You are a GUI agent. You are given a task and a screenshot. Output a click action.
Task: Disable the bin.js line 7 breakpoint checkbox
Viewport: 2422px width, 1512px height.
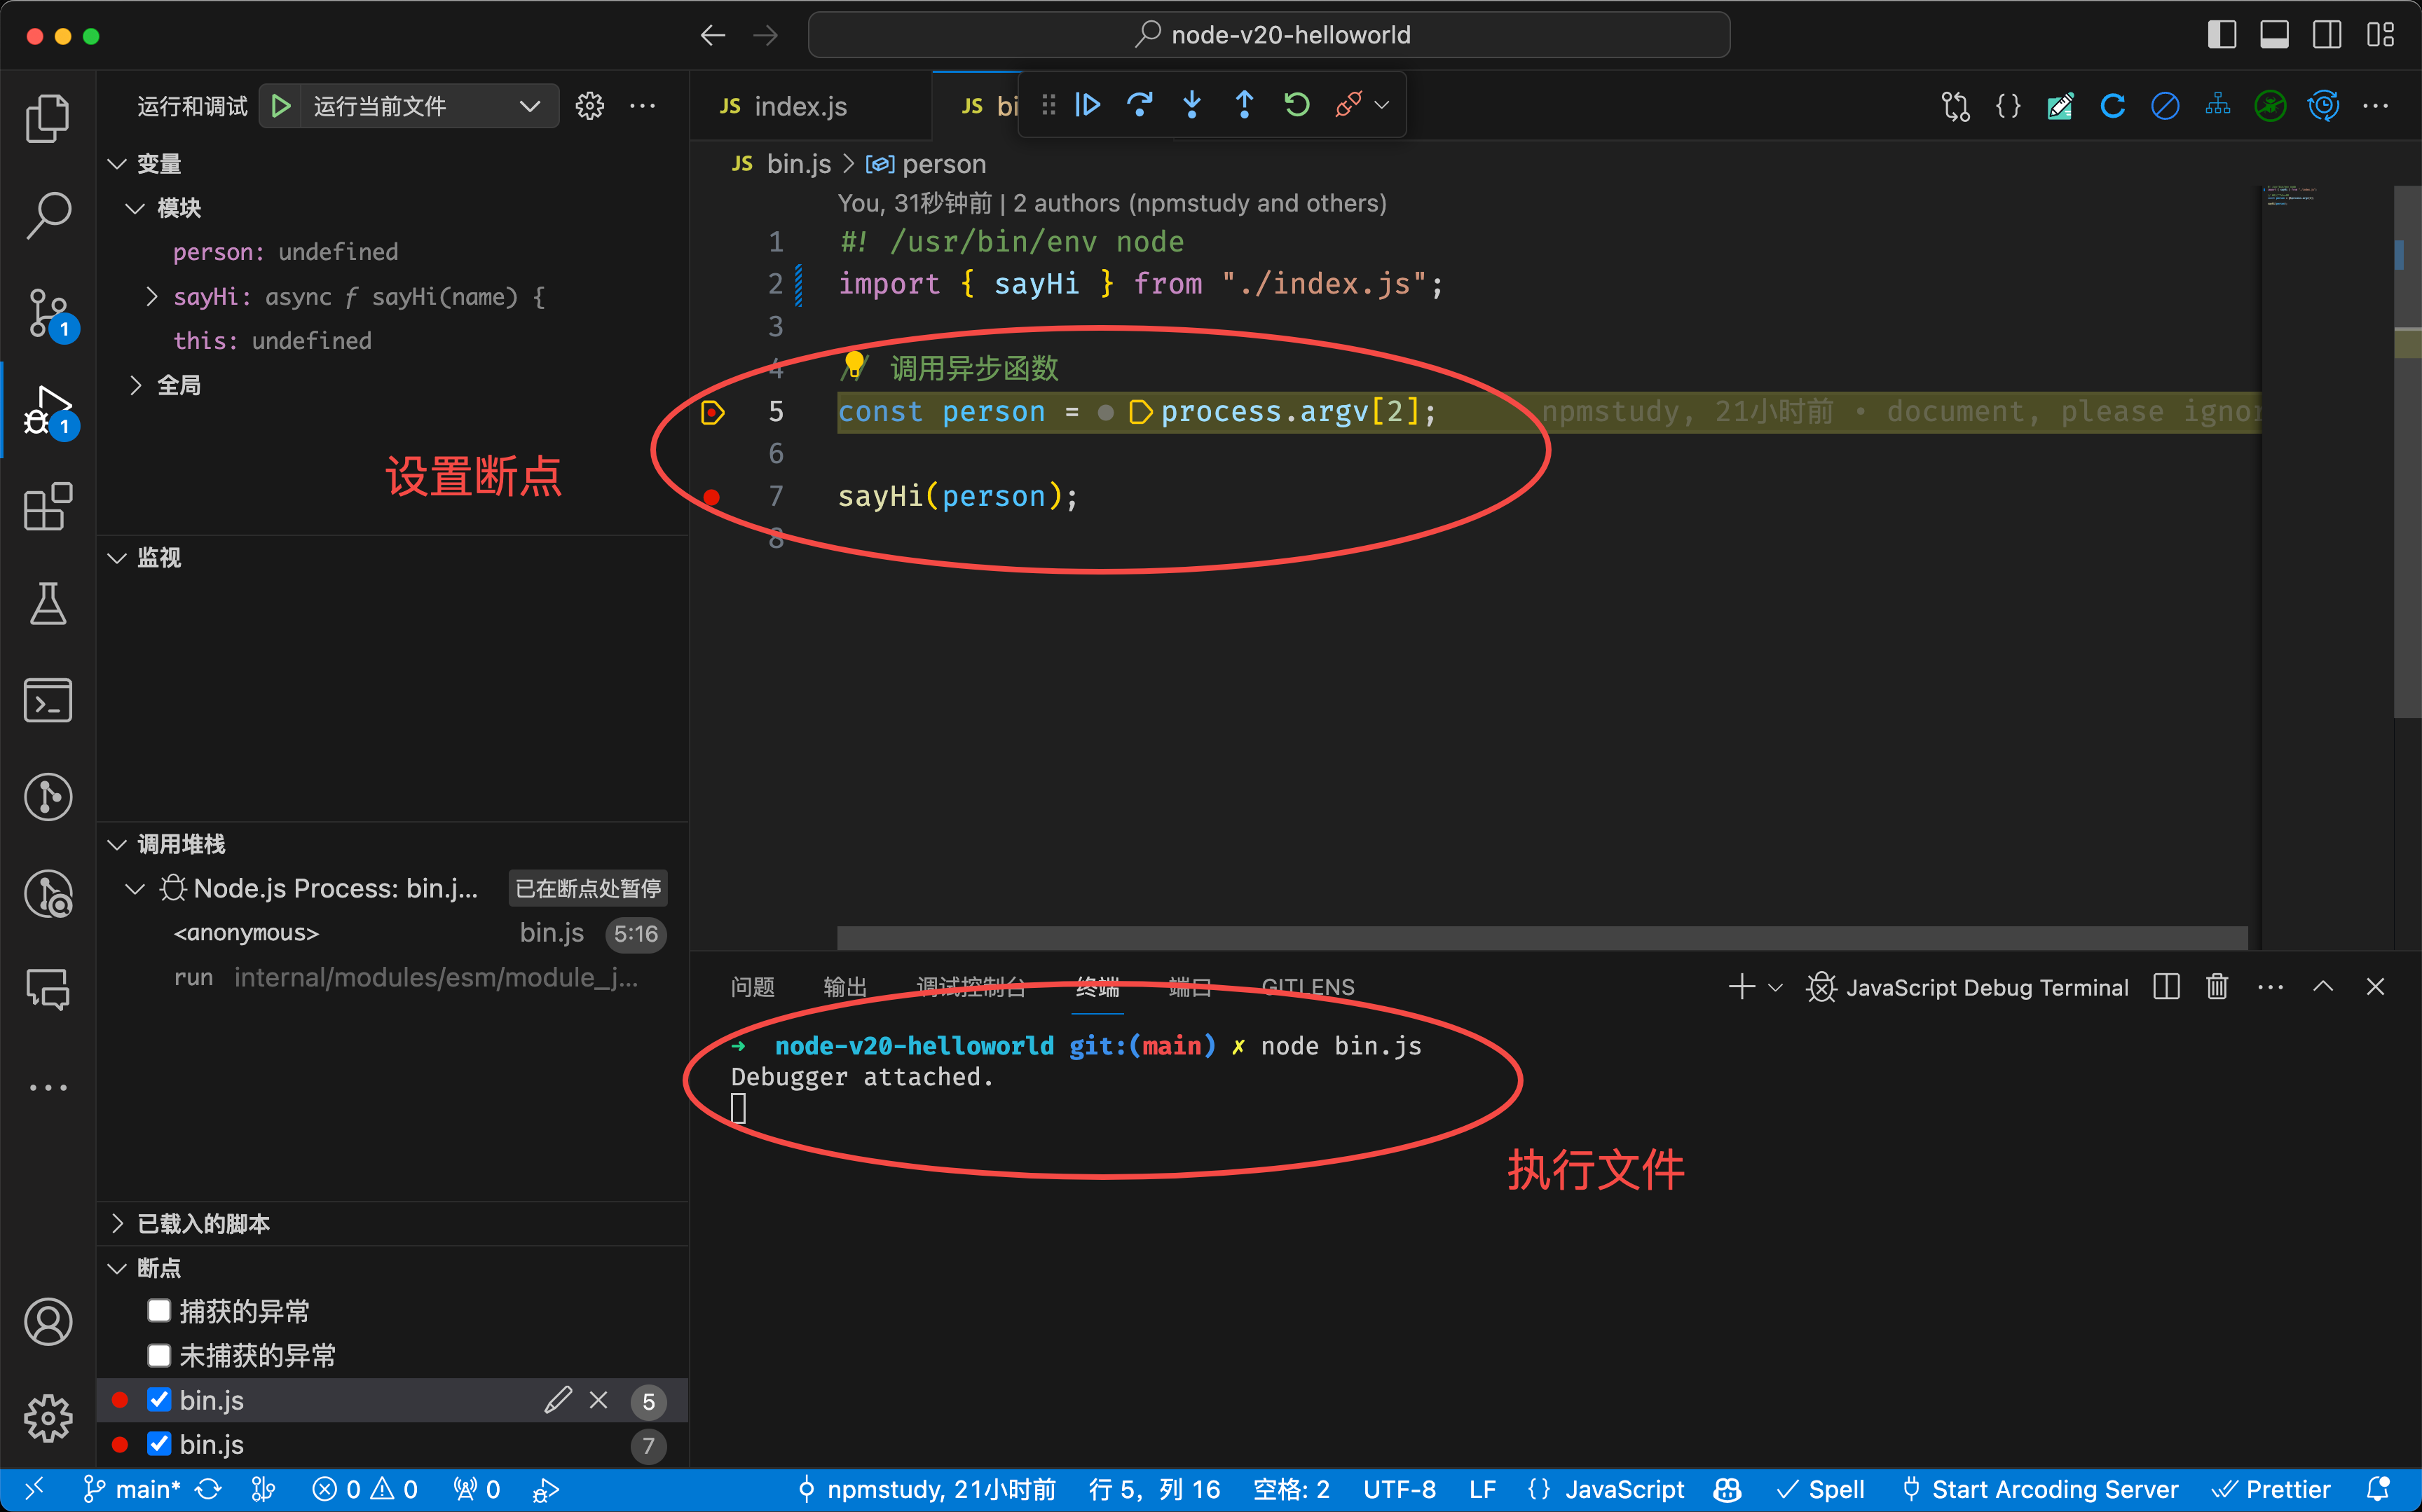[159, 1444]
